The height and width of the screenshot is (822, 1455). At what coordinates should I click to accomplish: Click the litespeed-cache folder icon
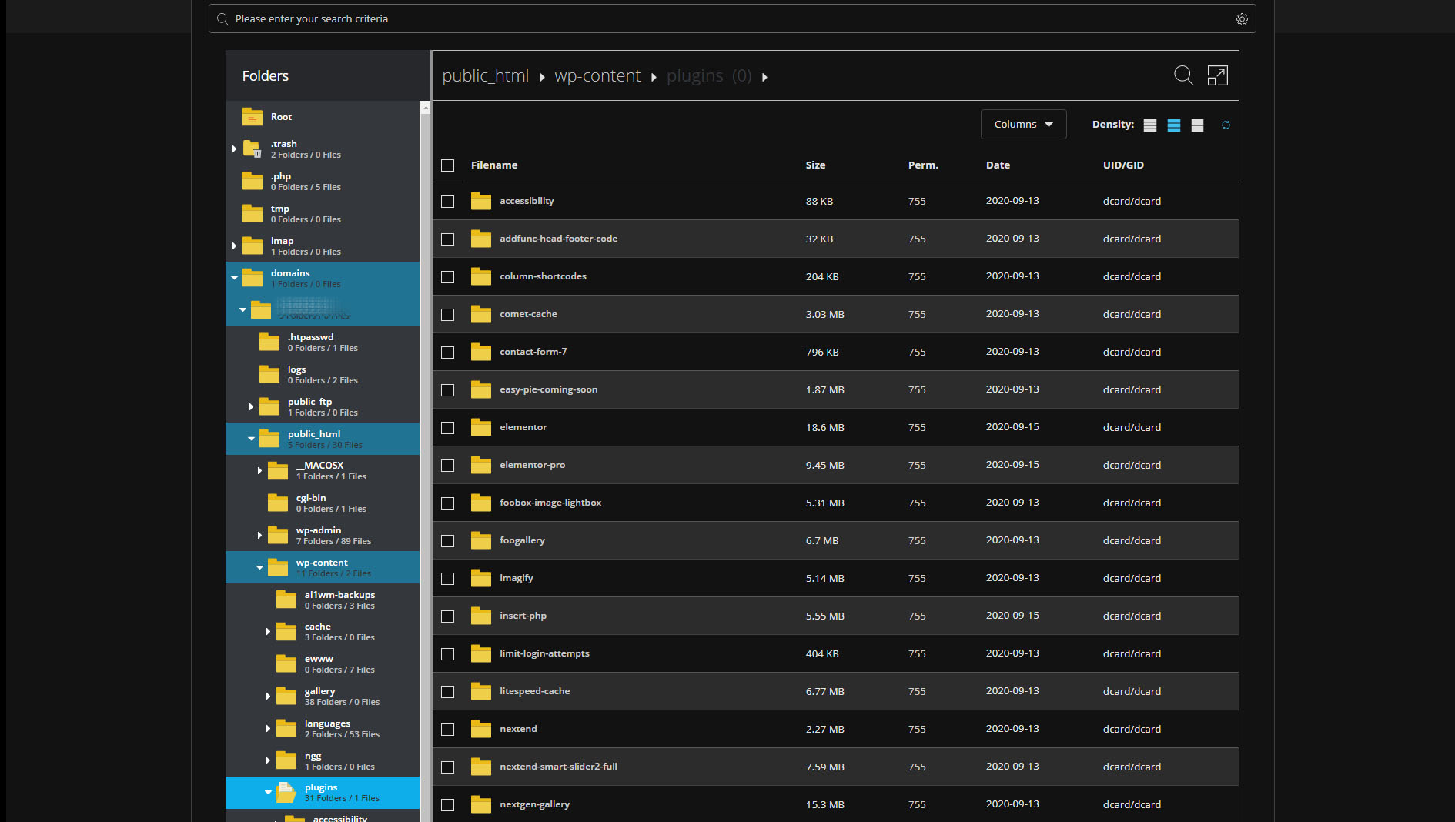click(481, 691)
